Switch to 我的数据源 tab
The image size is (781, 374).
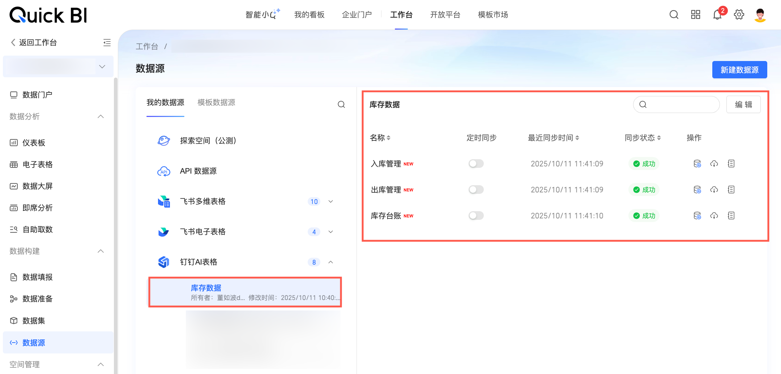pos(165,103)
